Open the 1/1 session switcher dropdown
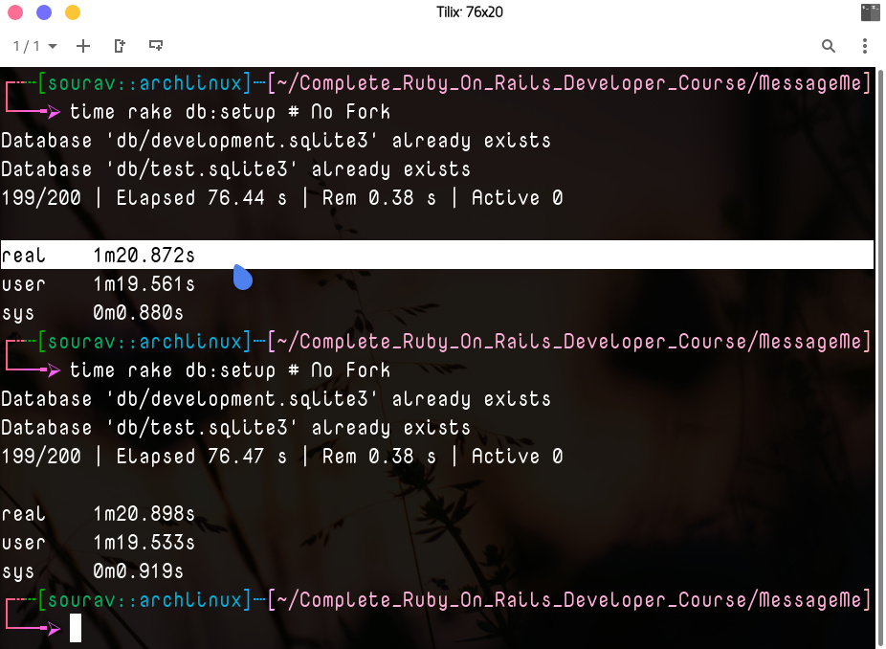886x649 pixels. (x=34, y=46)
